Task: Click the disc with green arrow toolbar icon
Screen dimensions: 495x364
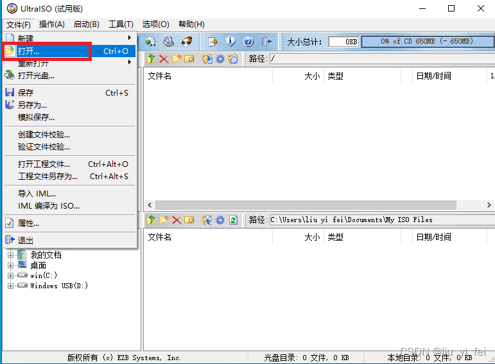Action: click(x=151, y=41)
